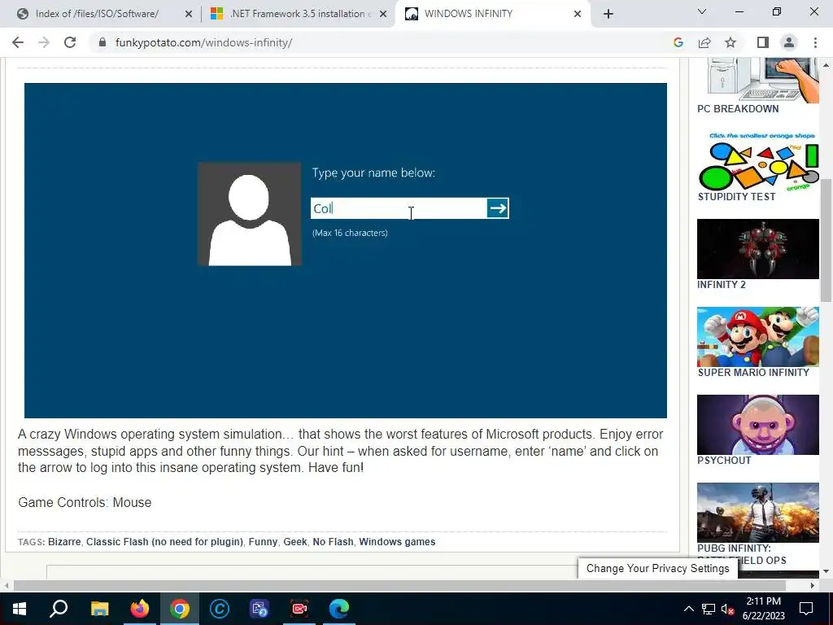Open the notification center icon
833x625 pixels.
pos(806,609)
